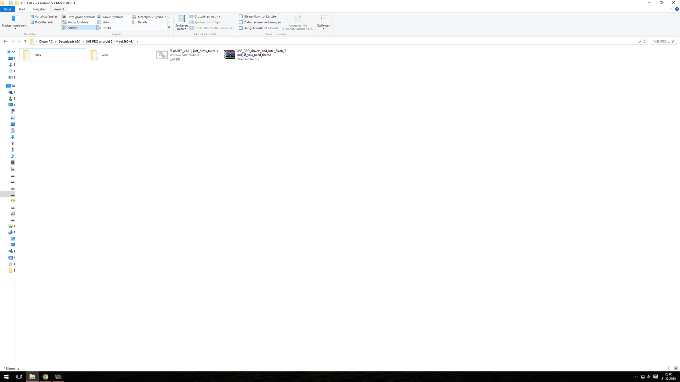Viewport: 680px width, 382px height.
Task: Switch to details view via status bar icon
Action: (670, 368)
